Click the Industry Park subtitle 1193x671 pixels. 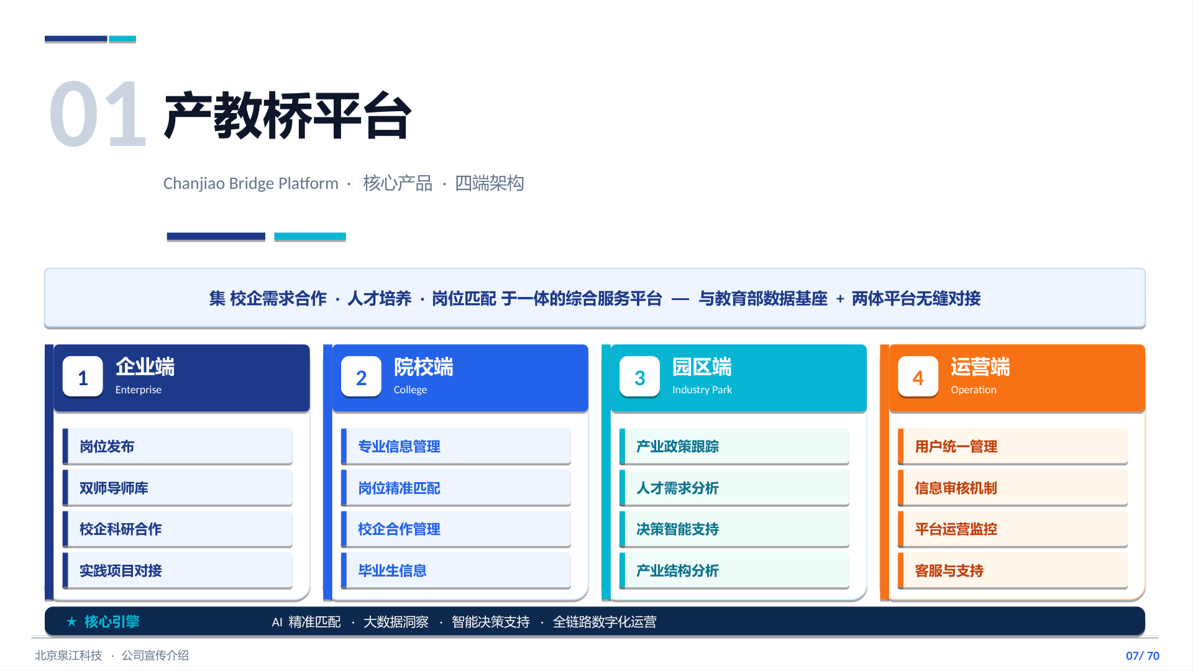(x=702, y=390)
